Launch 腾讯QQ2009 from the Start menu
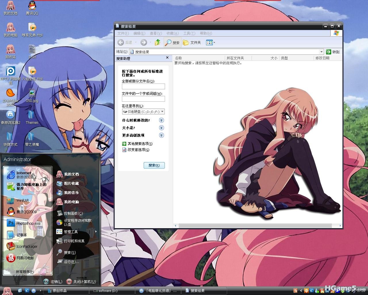368x295 pixels. coord(28,212)
